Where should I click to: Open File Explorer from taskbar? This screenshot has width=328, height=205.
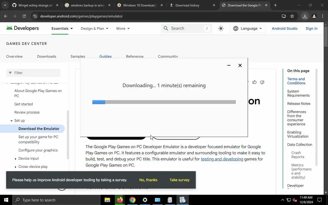(x=107, y=200)
